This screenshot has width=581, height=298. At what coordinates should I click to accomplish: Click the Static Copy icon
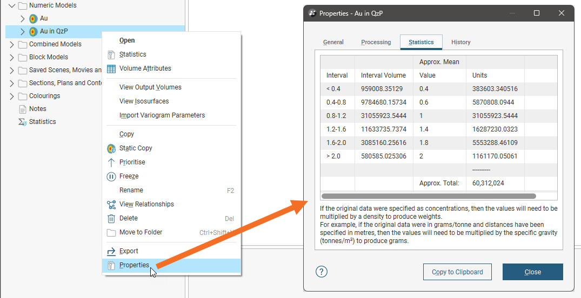pos(111,148)
